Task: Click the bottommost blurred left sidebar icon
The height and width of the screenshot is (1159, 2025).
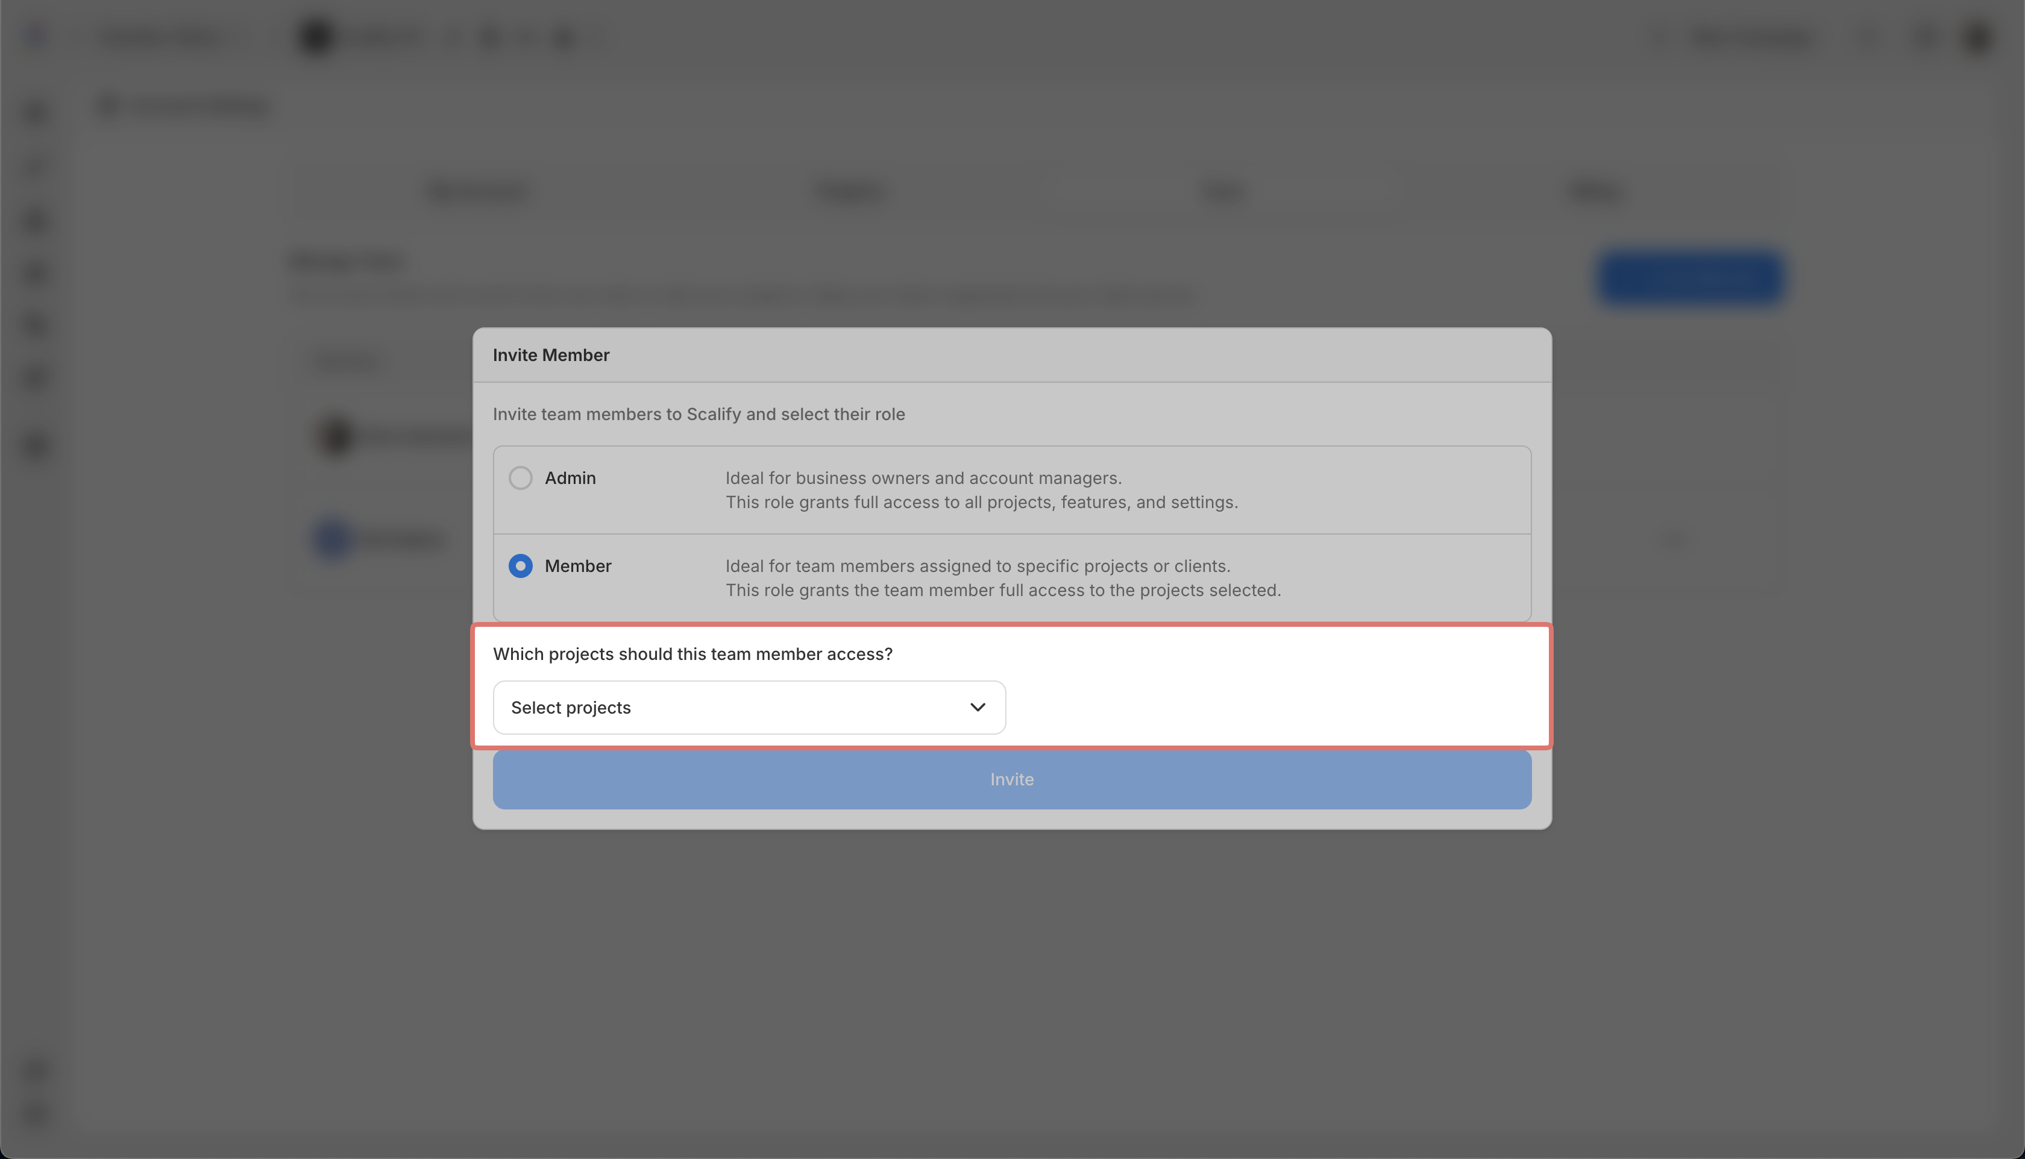Action: 36,1114
